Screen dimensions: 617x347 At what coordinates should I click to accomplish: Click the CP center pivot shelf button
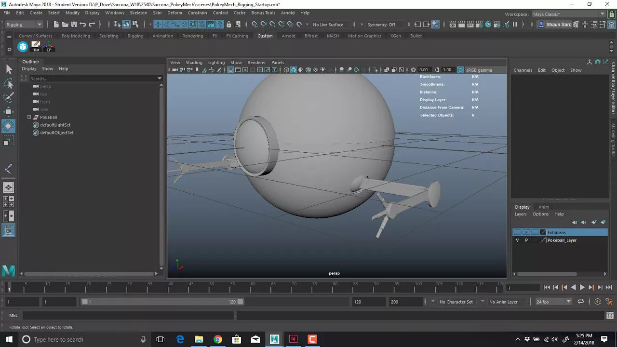pyautogui.click(x=49, y=47)
